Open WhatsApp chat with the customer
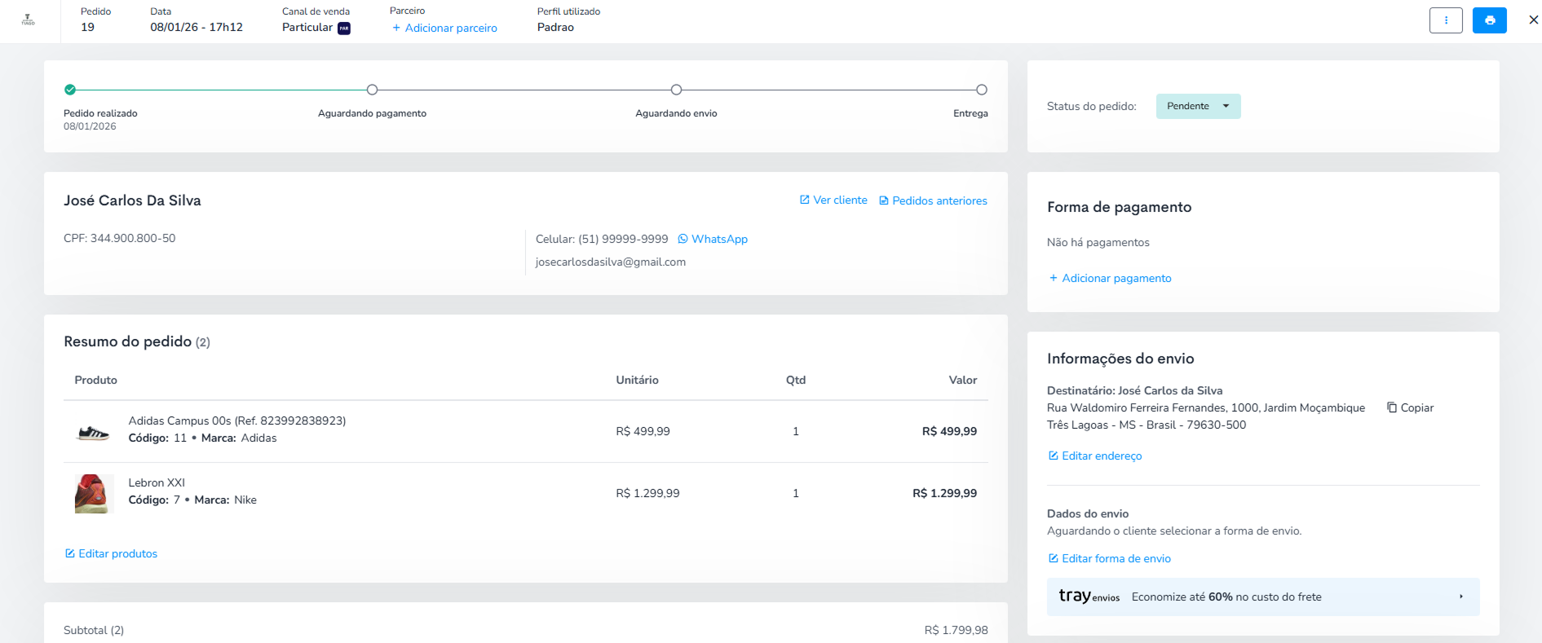1542x643 pixels. point(713,239)
